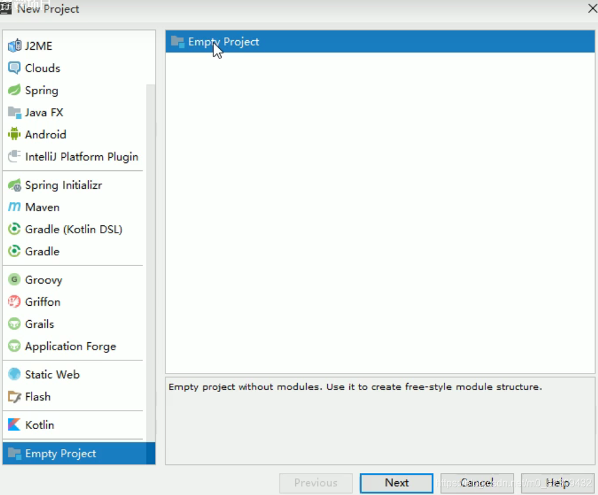Image resolution: width=598 pixels, height=495 pixels.
Task: Click the Clouds speech-bubble icon
Action: click(14, 68)
